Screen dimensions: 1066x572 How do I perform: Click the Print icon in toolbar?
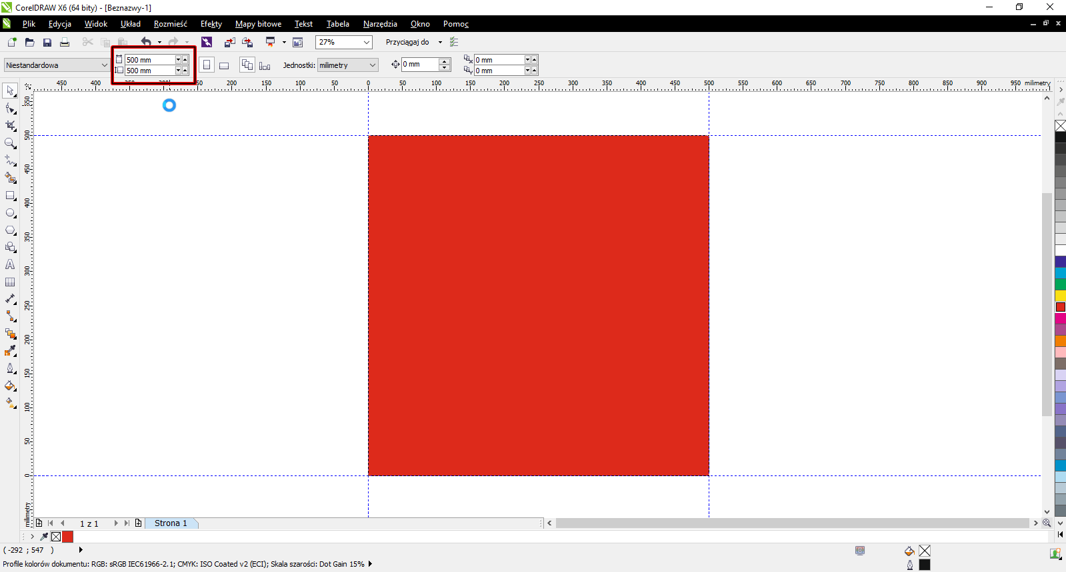[65, 42]
